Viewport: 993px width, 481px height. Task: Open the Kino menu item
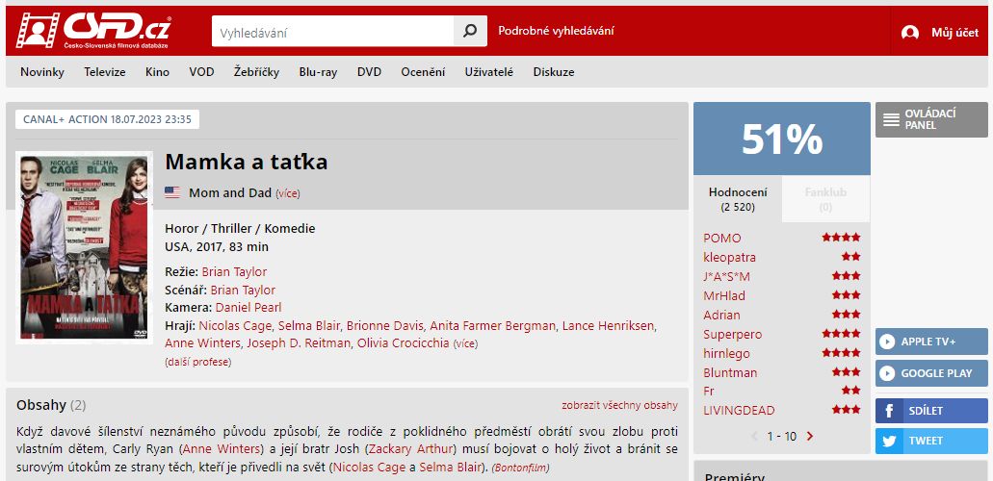(x=157, y=72)
